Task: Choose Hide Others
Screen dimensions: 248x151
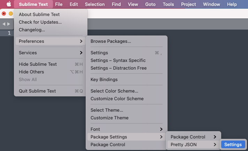Action: 51,72
